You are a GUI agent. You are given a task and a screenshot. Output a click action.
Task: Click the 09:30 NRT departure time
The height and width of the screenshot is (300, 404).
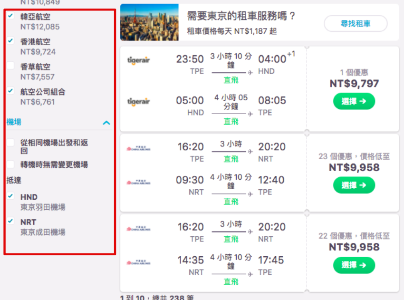(190, 180)
